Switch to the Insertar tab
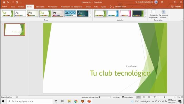Image resolution: width=184 pixels, height=104 pixels. tap(21, 7)
